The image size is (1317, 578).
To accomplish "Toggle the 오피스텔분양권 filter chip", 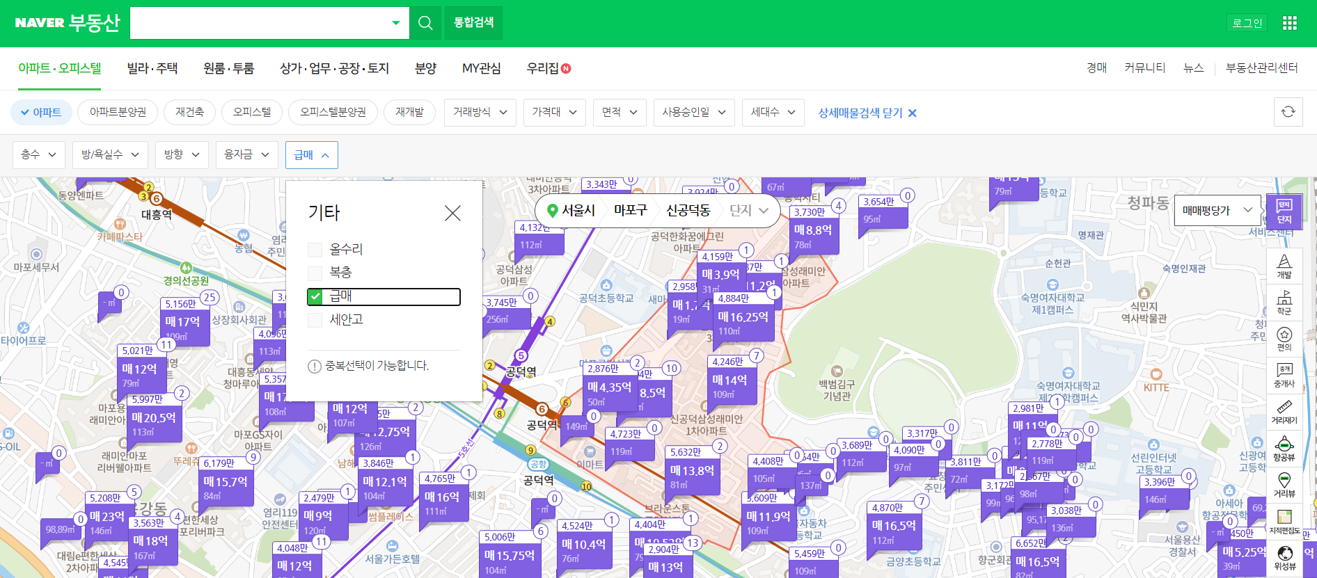I will [x=333, y=112].
